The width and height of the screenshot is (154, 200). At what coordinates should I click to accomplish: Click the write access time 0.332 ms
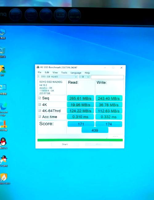tap(109, 117)
